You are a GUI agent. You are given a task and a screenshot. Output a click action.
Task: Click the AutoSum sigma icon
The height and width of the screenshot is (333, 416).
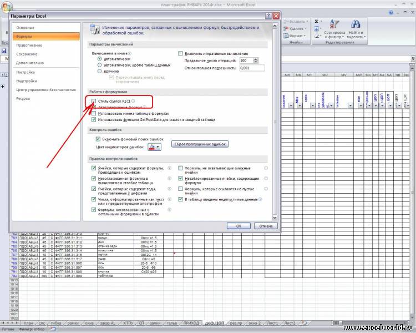[316, 22]
